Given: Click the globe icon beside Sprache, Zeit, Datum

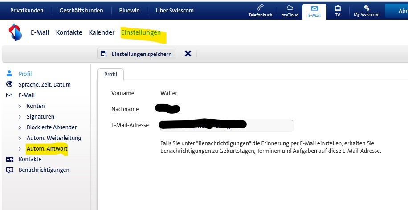Looking at the screenshot, I should coord(9,84).
